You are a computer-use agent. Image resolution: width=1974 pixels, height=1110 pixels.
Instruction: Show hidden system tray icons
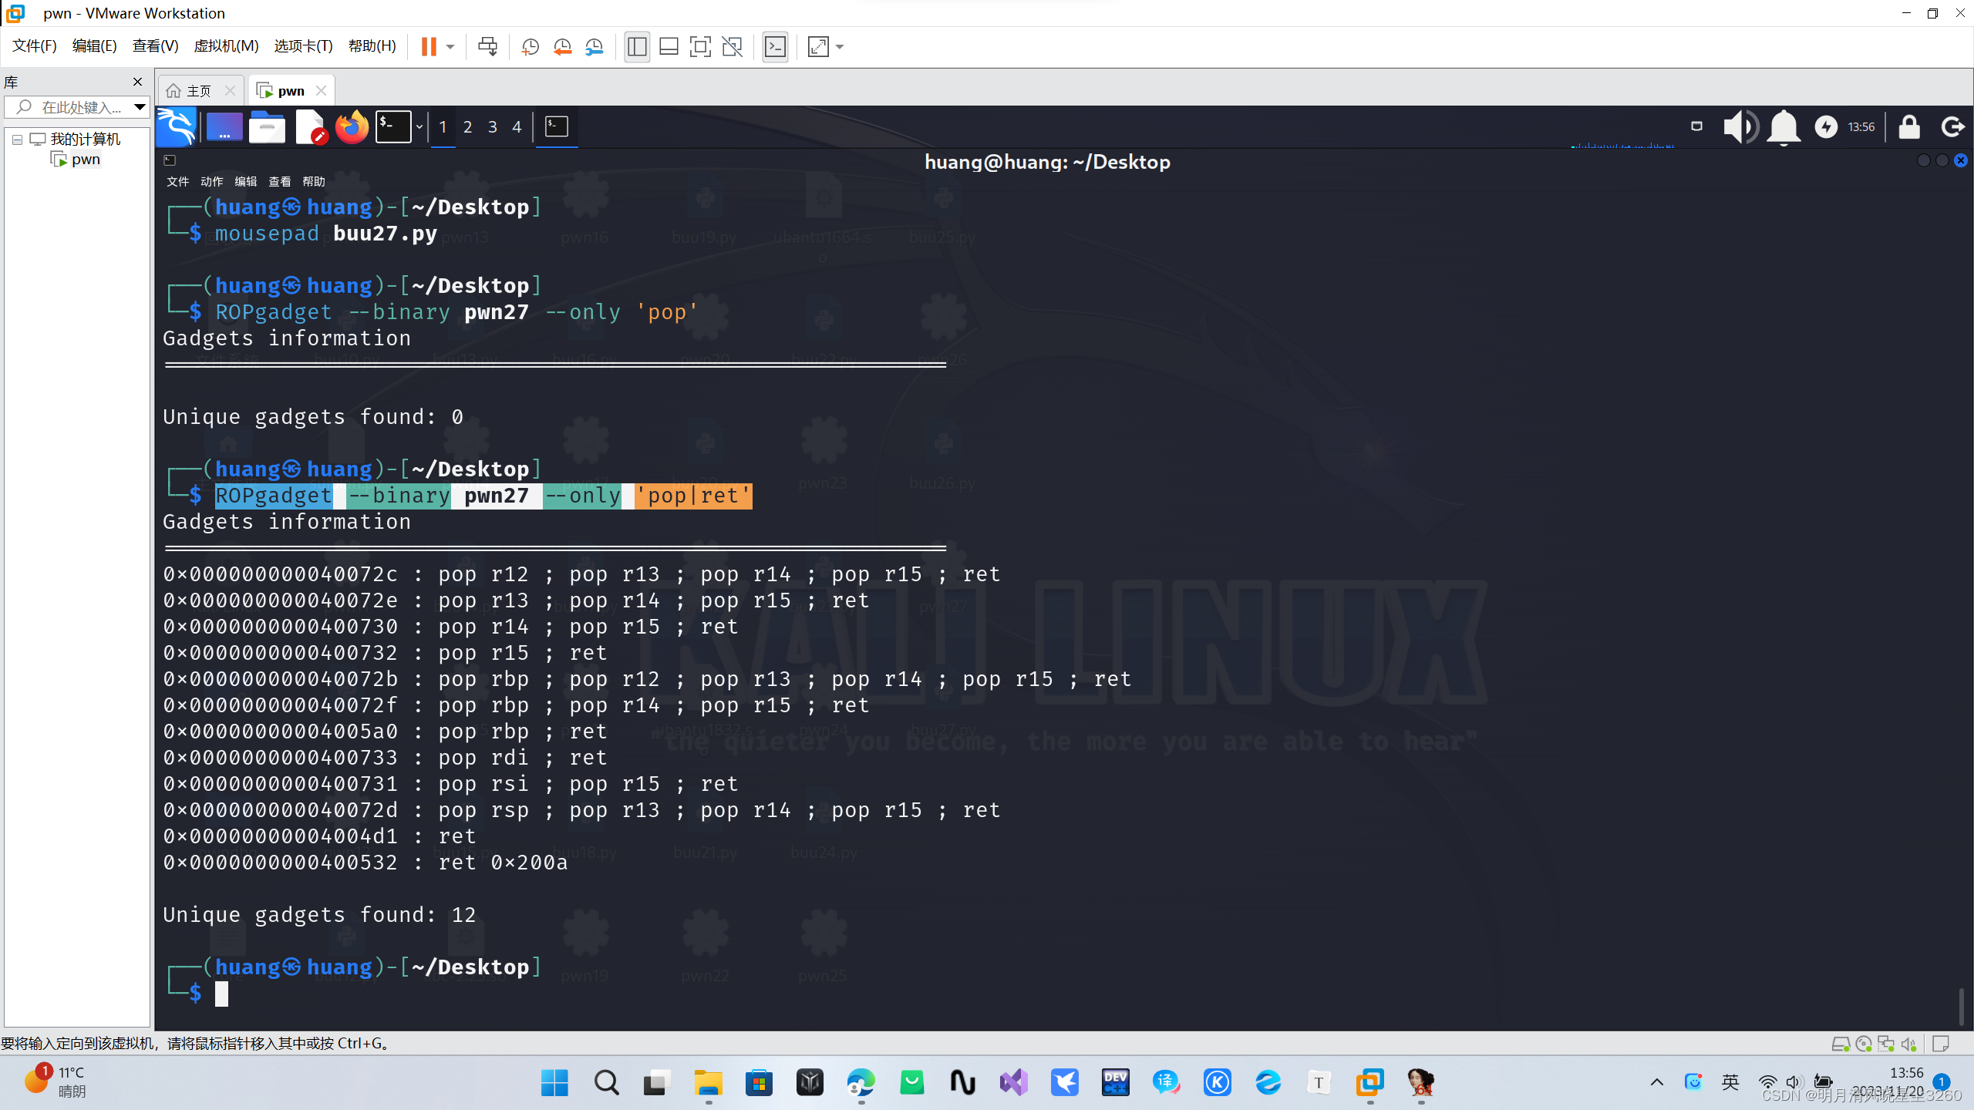point(1656,1083)
